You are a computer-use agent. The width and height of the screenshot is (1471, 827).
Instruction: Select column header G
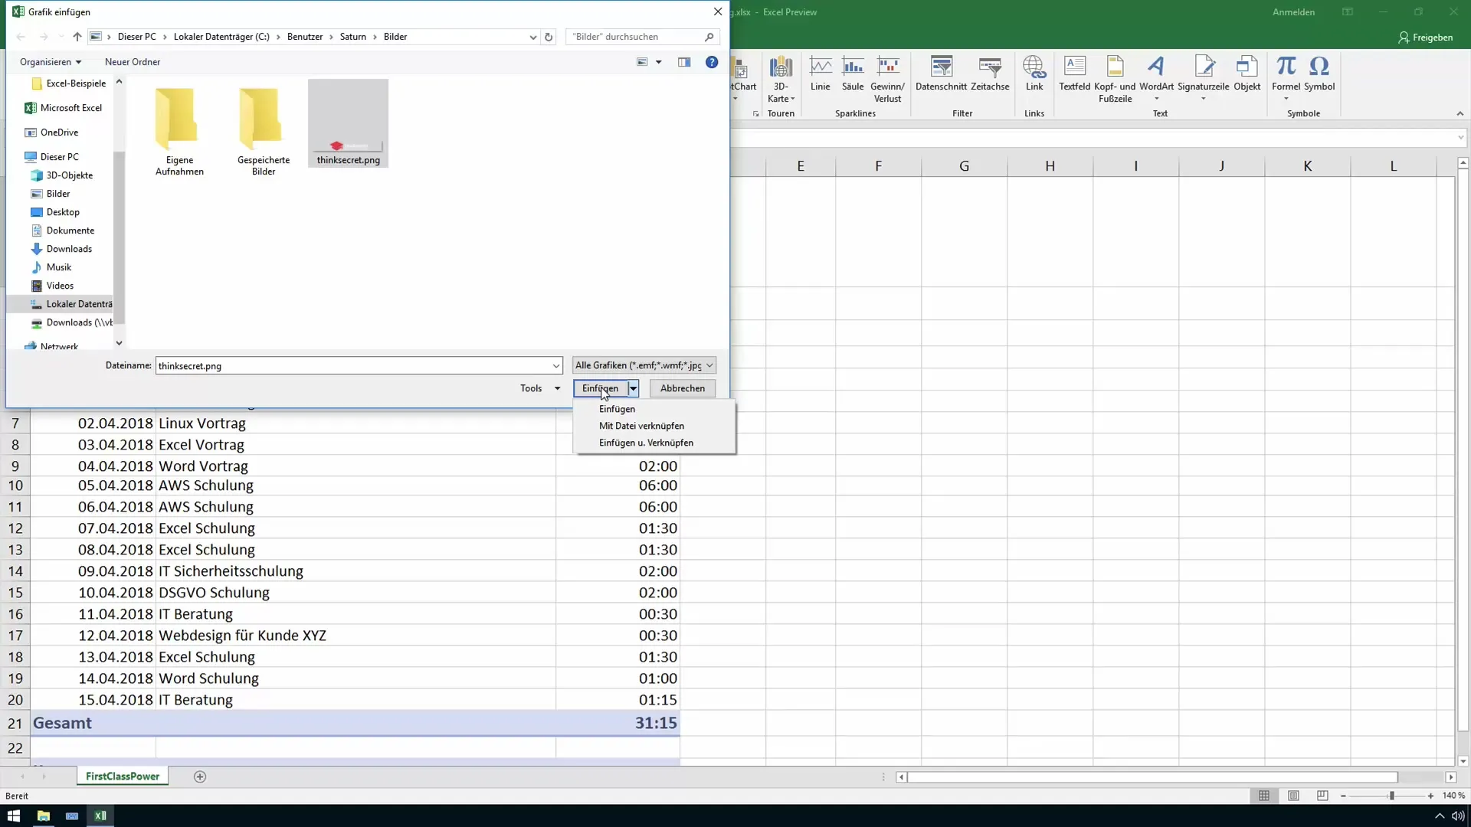click(x=964, y=166)
